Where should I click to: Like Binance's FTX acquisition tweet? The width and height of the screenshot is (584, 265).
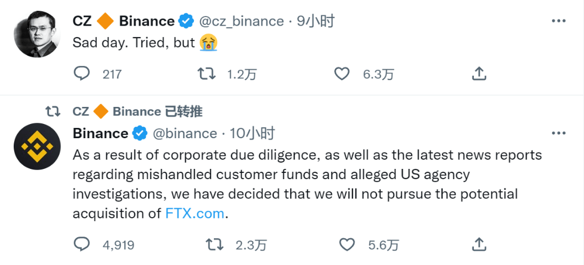coord(347,245)
